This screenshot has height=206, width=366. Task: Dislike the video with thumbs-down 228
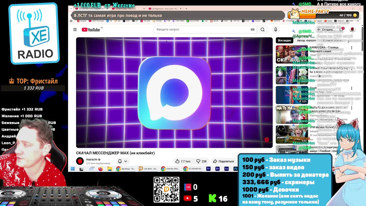coord(201,161)
